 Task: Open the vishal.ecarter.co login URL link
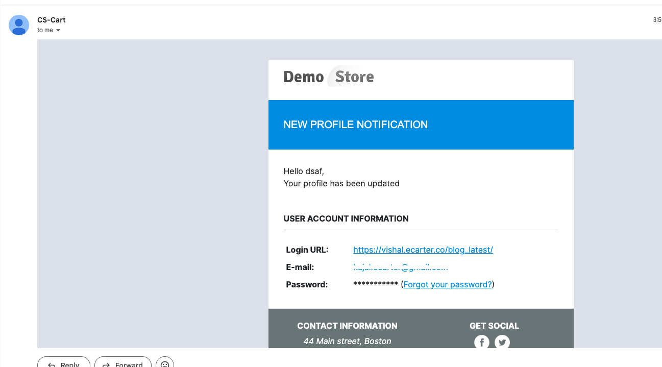423,250
